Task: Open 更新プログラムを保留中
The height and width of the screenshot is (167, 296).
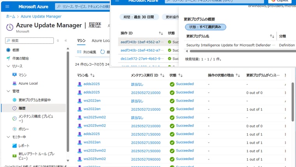Action: (35, 100)
